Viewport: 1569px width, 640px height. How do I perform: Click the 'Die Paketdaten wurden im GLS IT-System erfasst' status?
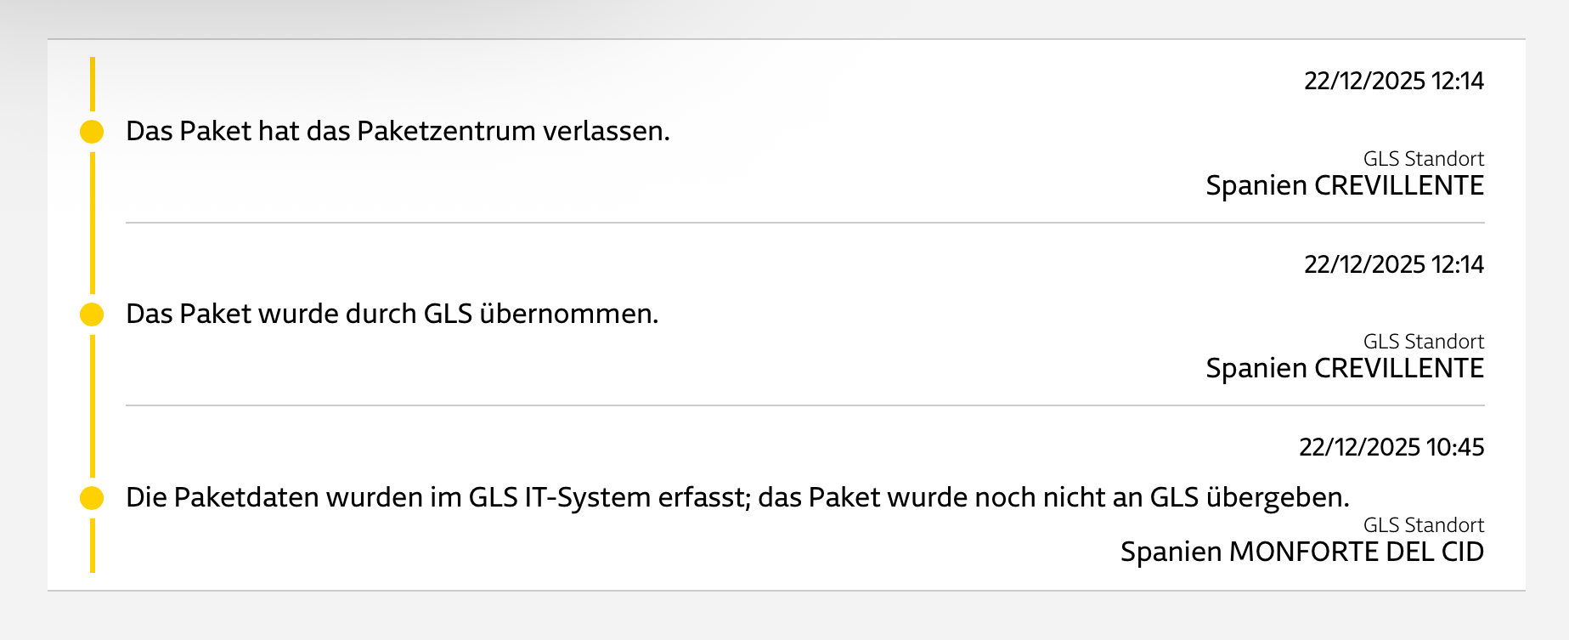coord(737,497)
